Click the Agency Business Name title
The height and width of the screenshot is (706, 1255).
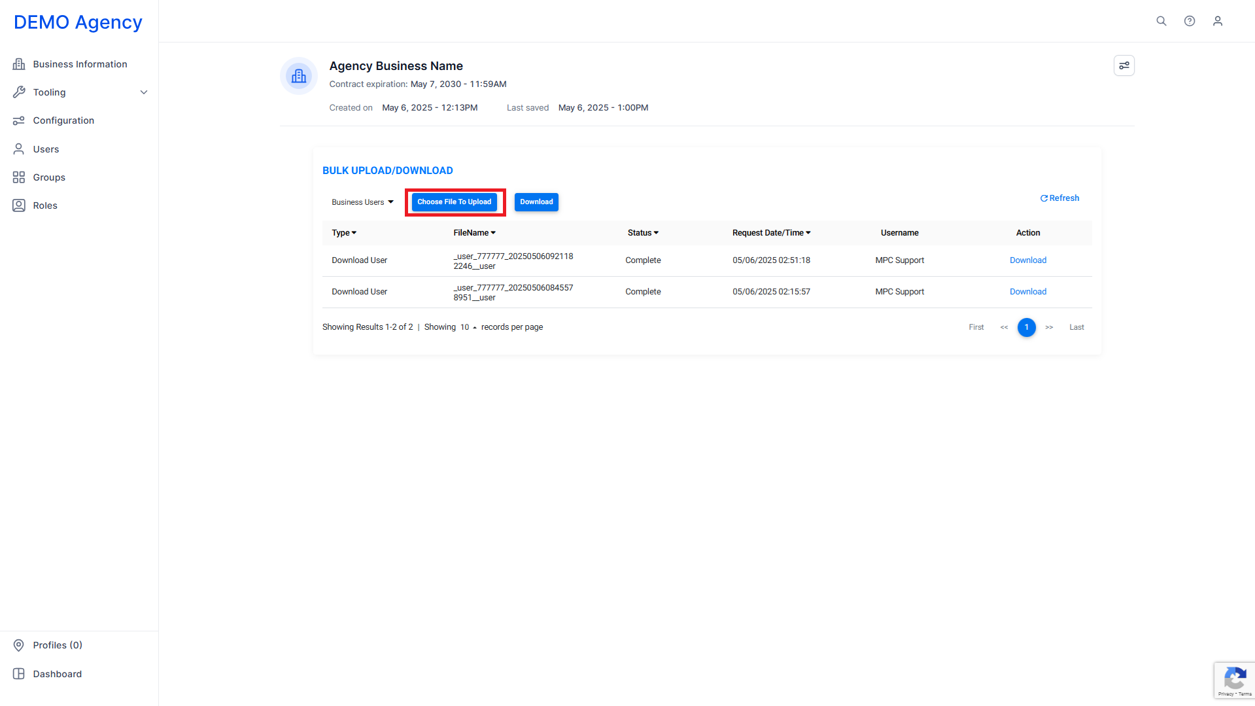tap(396, 66)
